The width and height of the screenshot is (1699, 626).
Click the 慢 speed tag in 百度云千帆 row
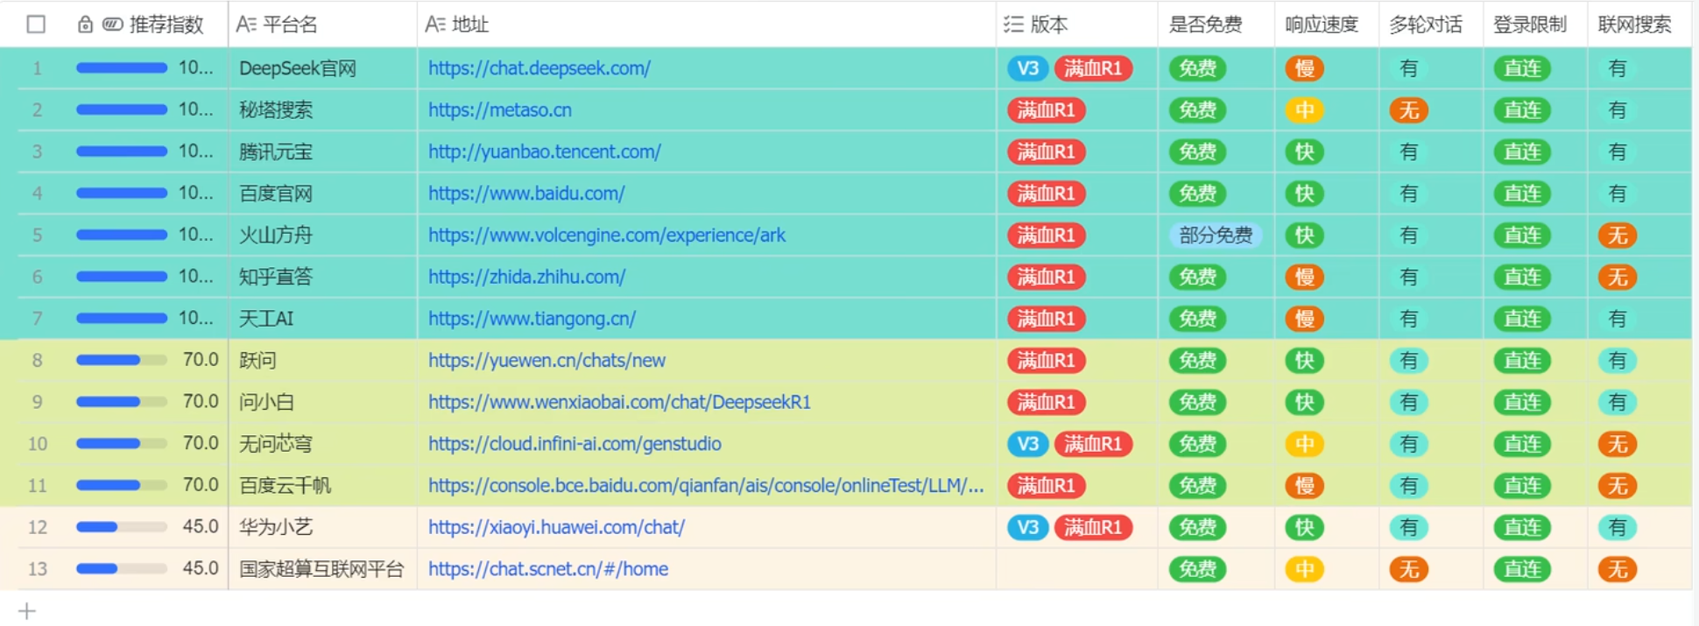pyautogui.click(x=1304, y=486)
